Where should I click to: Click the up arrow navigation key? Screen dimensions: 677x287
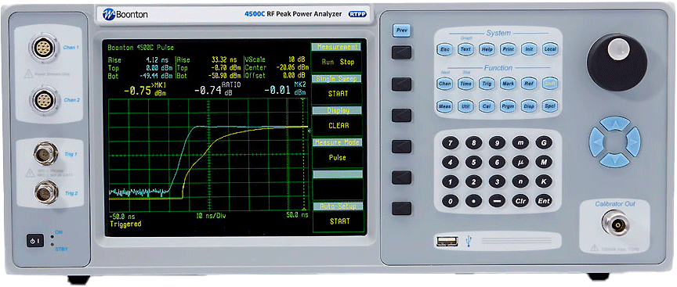click(615, 124)
